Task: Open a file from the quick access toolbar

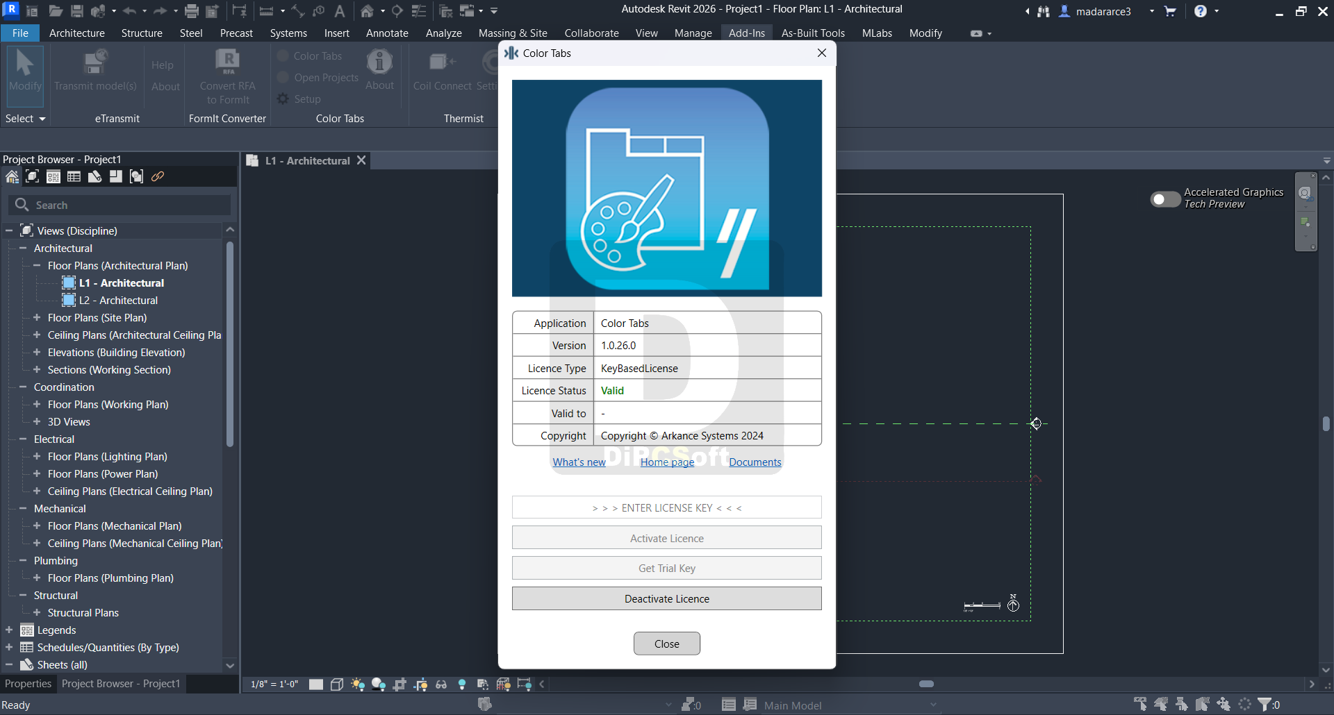Action: 56,11
